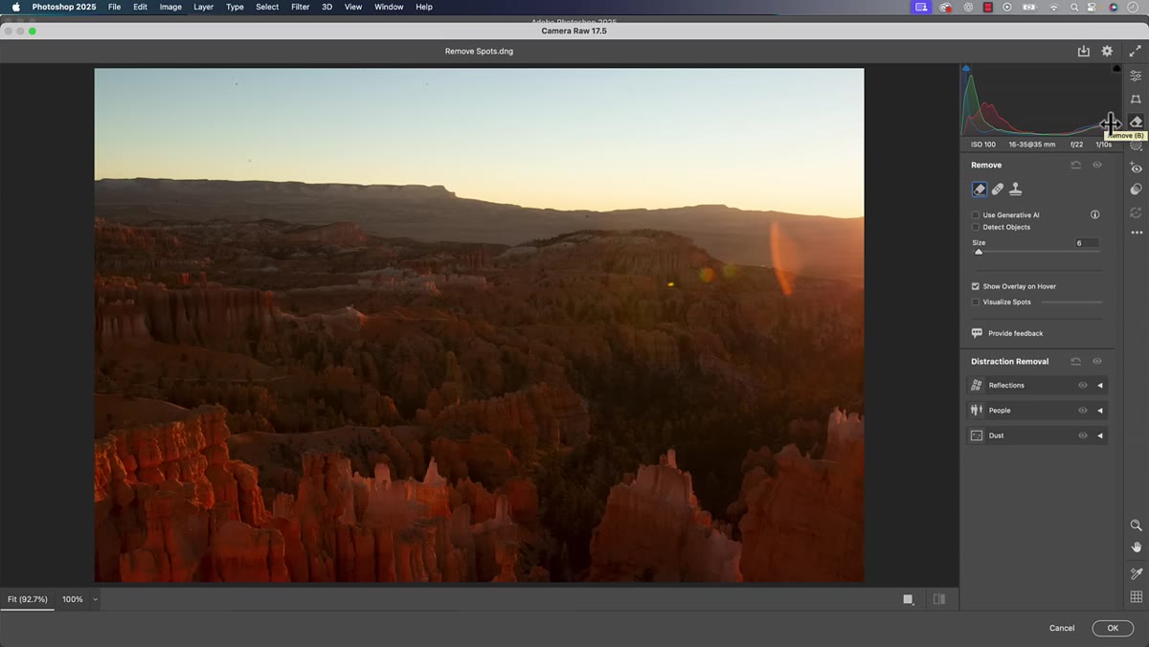Enable the Visualize Spots checkbox
Image resolution: width=1149 pixels, height=647 pixels.
click(976, 302)
